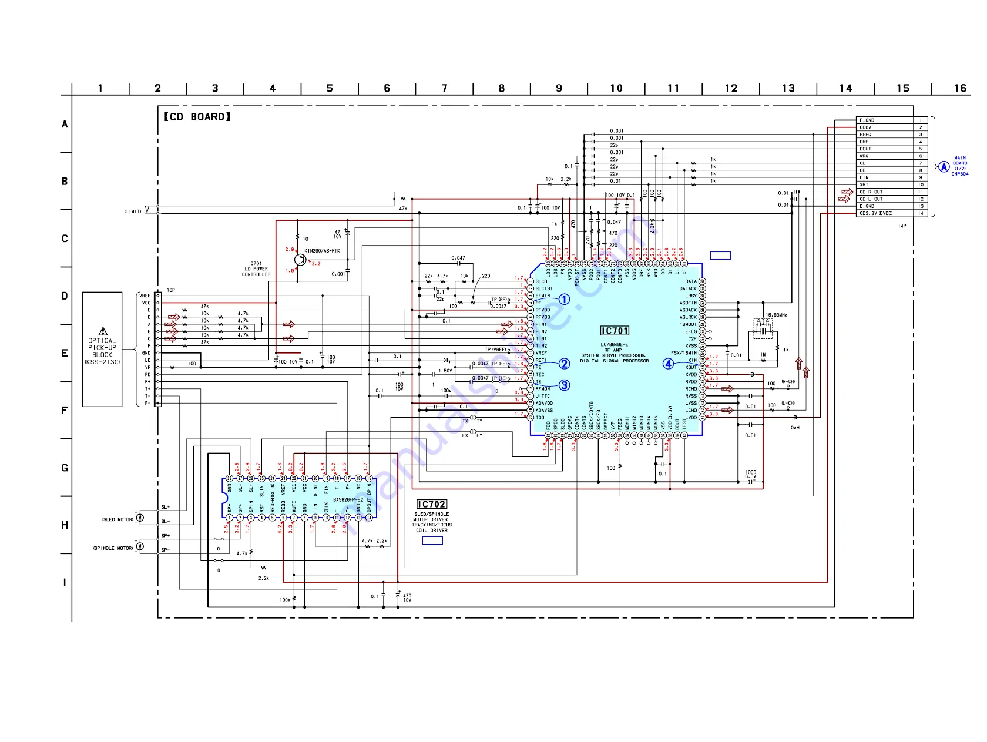Click the SLCIST pin label on IC701
The height and width of the screenshot is (742, 987).
point(544,288)
